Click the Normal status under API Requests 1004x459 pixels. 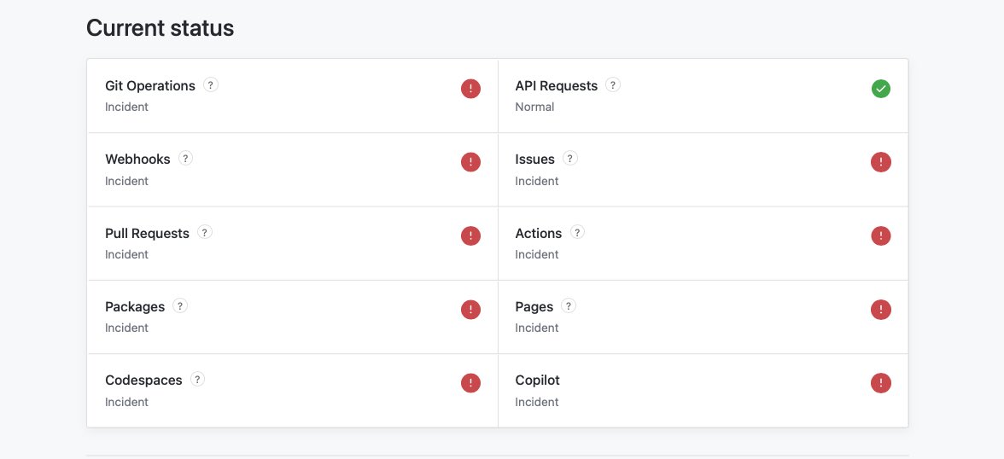[534, 107]
